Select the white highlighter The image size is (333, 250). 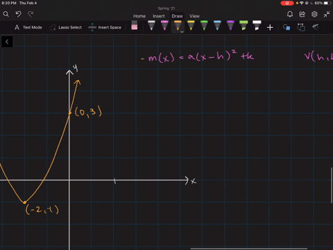[x=257, y=26]
